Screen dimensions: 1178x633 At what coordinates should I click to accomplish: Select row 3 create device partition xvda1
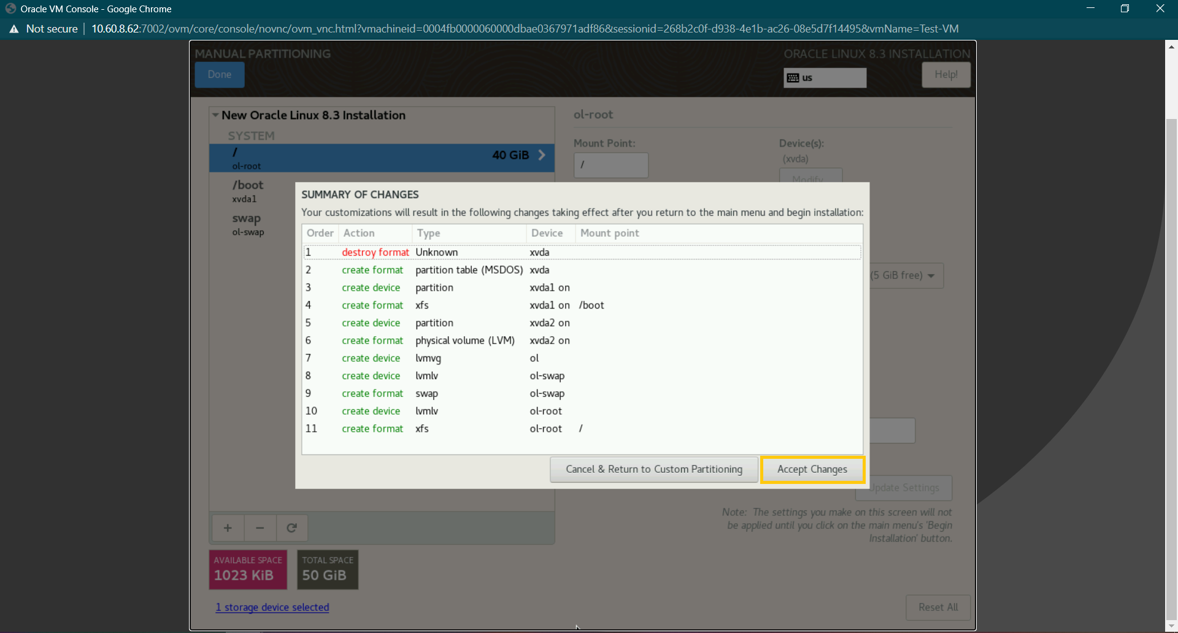pos(582,288)
